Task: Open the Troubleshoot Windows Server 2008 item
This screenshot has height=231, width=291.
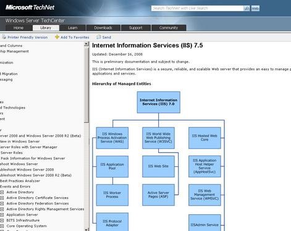Action: 27,169
